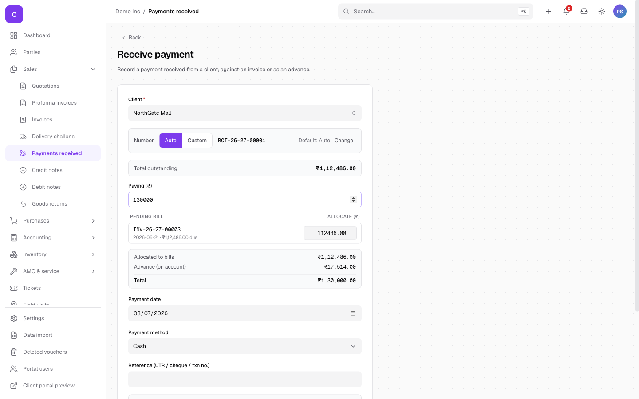639x399 pixels.
Task: Click the purple C company logo
Action: pos(14,14)
